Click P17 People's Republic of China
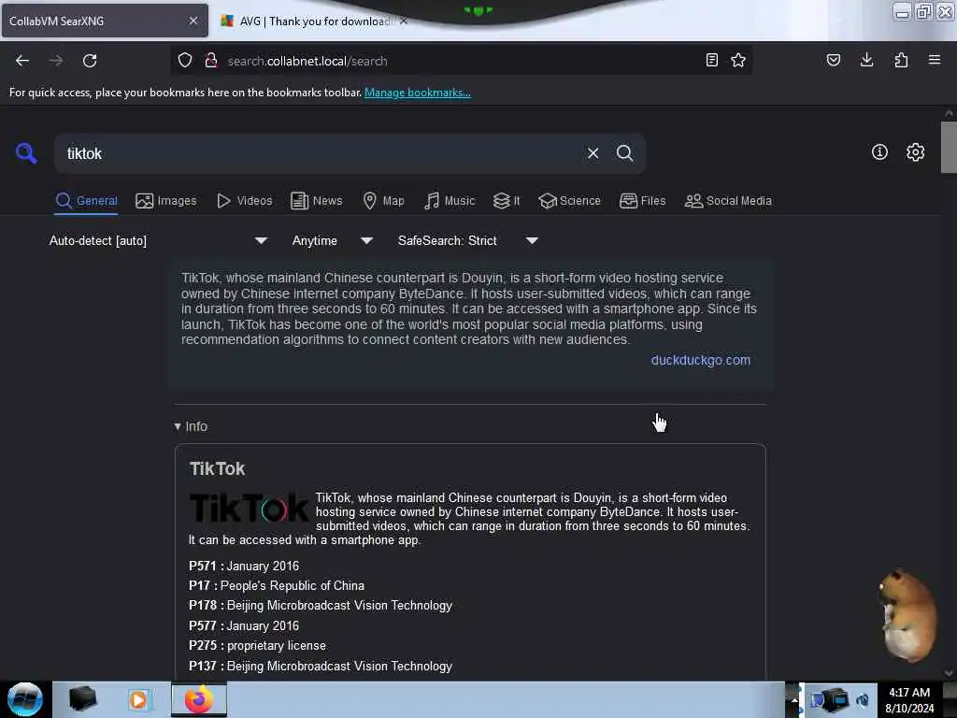The height and width of the screenshot is (718, 957). pyautogui.click(x=277, y=585)
